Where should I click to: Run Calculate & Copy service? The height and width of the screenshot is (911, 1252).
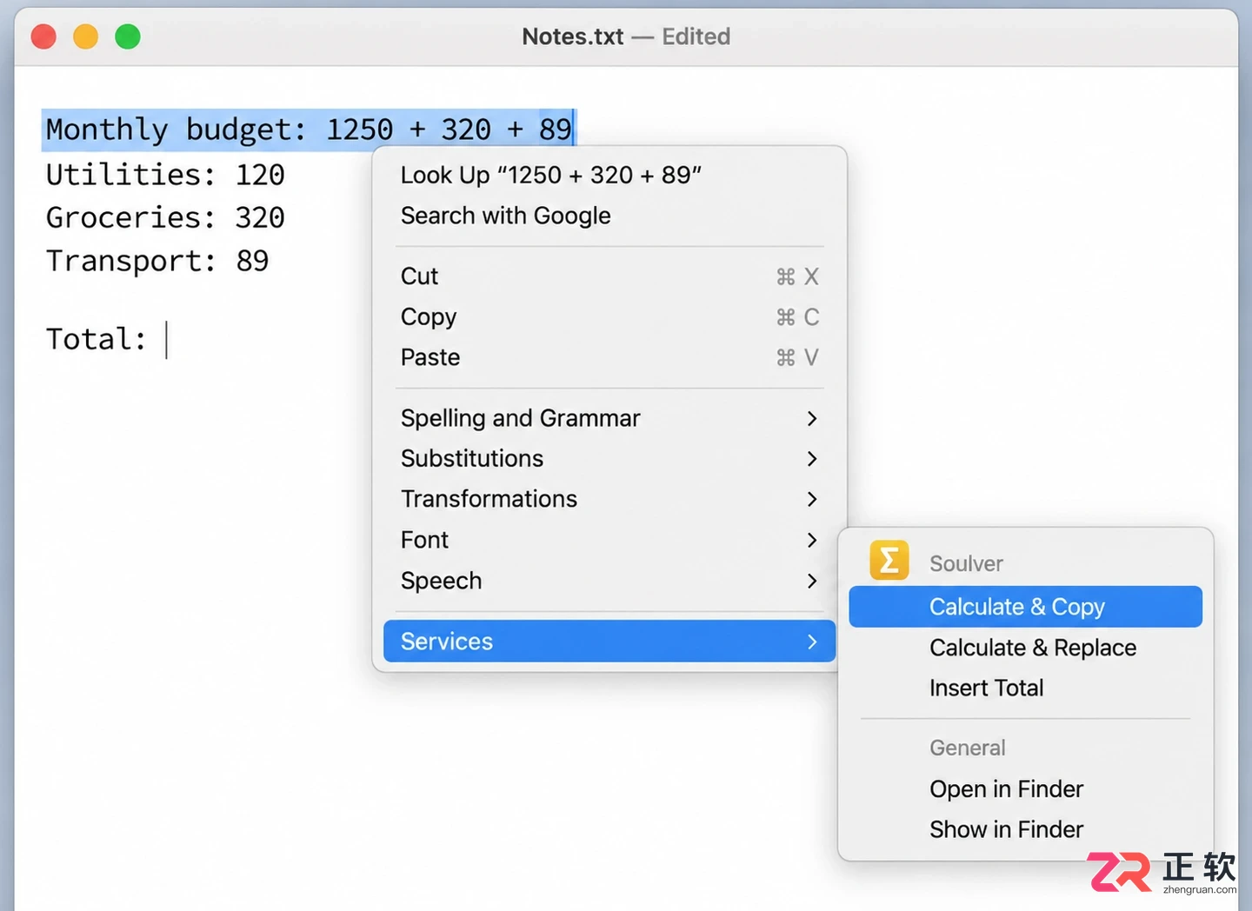pos(1026,607)
